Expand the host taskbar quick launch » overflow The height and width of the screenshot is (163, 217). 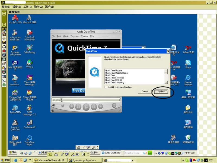[30, 160]
